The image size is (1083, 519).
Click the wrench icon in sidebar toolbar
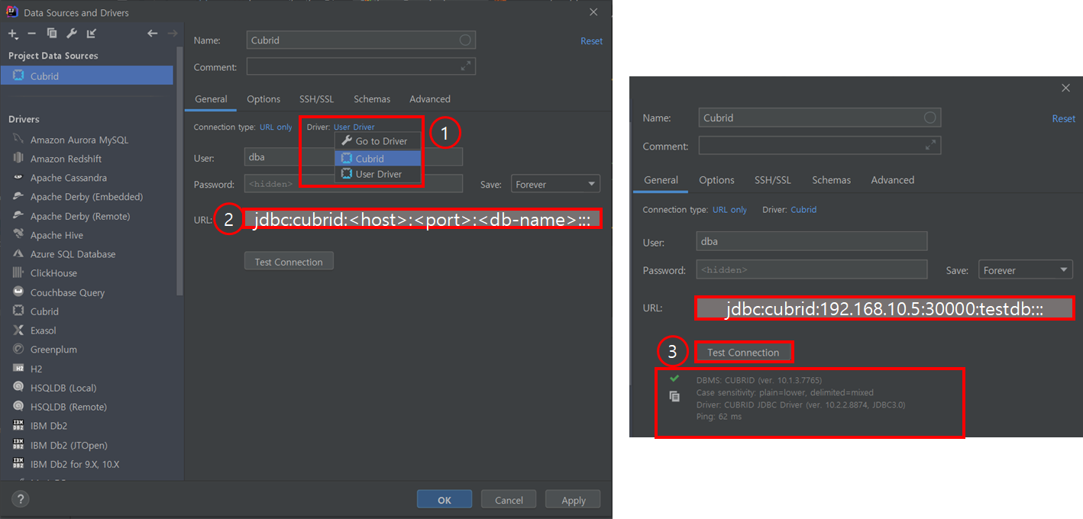pyautogui.click(x=72, y=33)
